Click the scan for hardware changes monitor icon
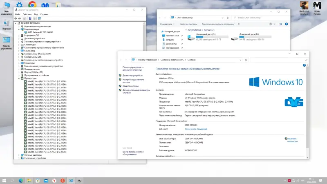Image resolution: width=327 pixels, height=184 pixels. 39,18
